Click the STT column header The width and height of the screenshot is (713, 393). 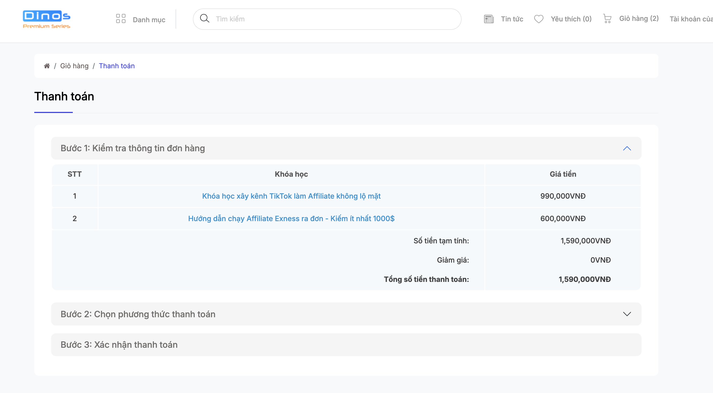coord(74,174)
